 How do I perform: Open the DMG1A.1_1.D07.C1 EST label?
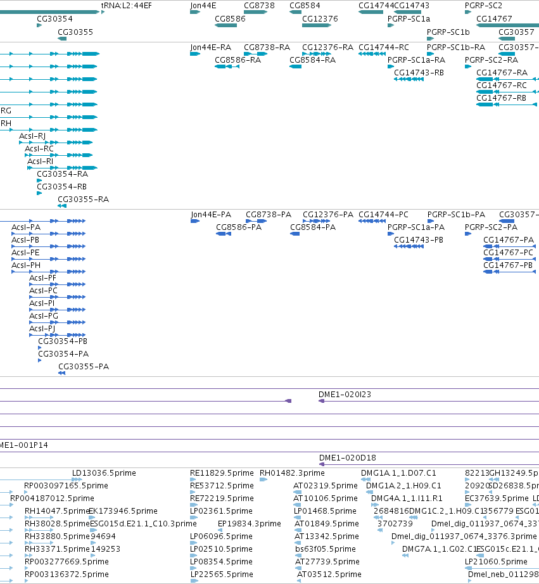pyautogui.click(x=398, y=473)
